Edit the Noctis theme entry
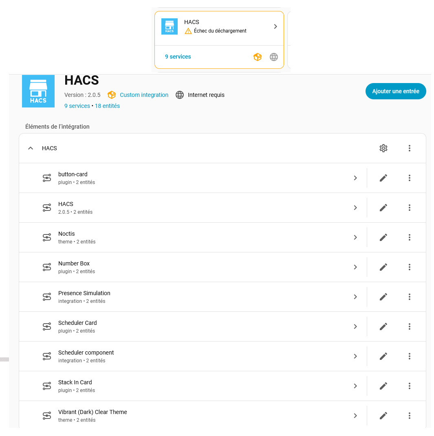This screenshot has height=436, width=434. pyautogui.click(x=383, y=237)
